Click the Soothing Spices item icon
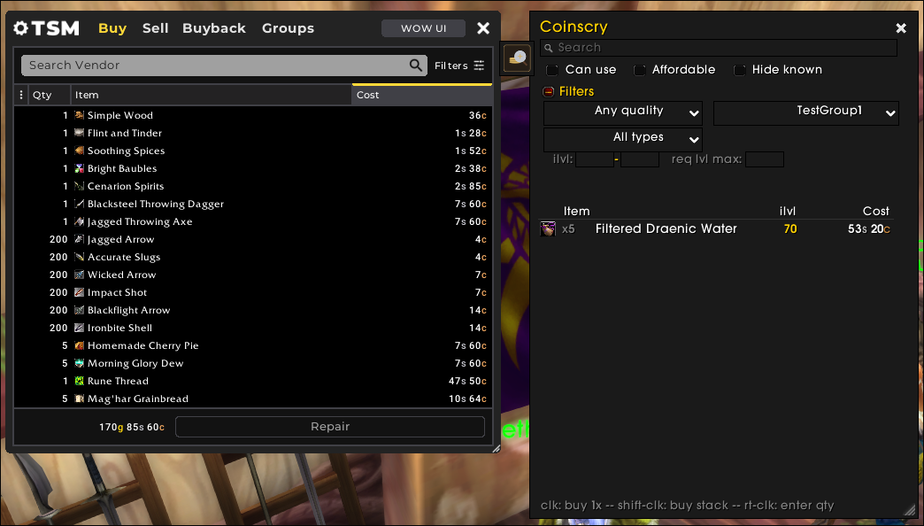 [x=79, y=151]
